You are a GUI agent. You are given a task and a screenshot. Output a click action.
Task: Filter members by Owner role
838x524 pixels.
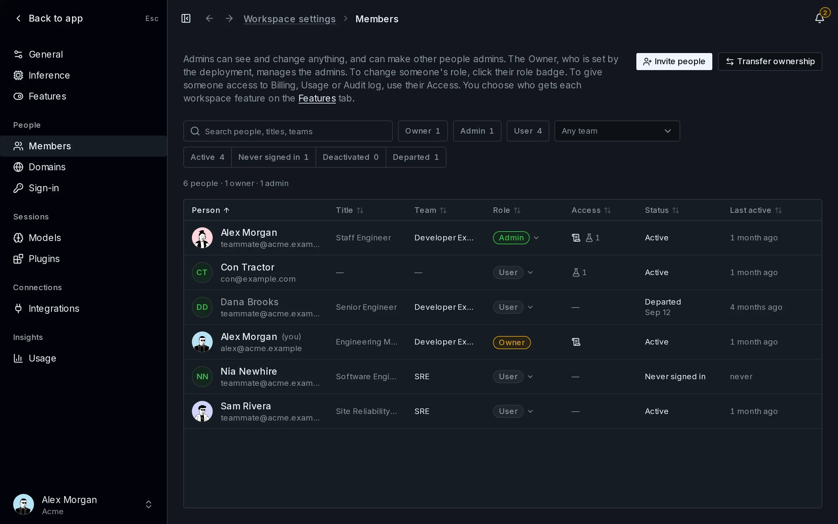coord(423,131)
